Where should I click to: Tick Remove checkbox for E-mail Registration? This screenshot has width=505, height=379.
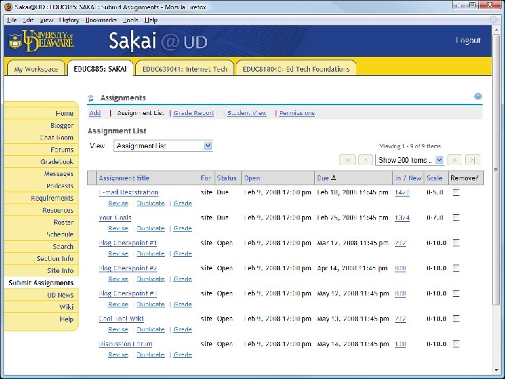tap(456, 192)
